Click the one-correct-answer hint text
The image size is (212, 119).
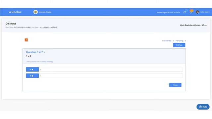point(39,62)
